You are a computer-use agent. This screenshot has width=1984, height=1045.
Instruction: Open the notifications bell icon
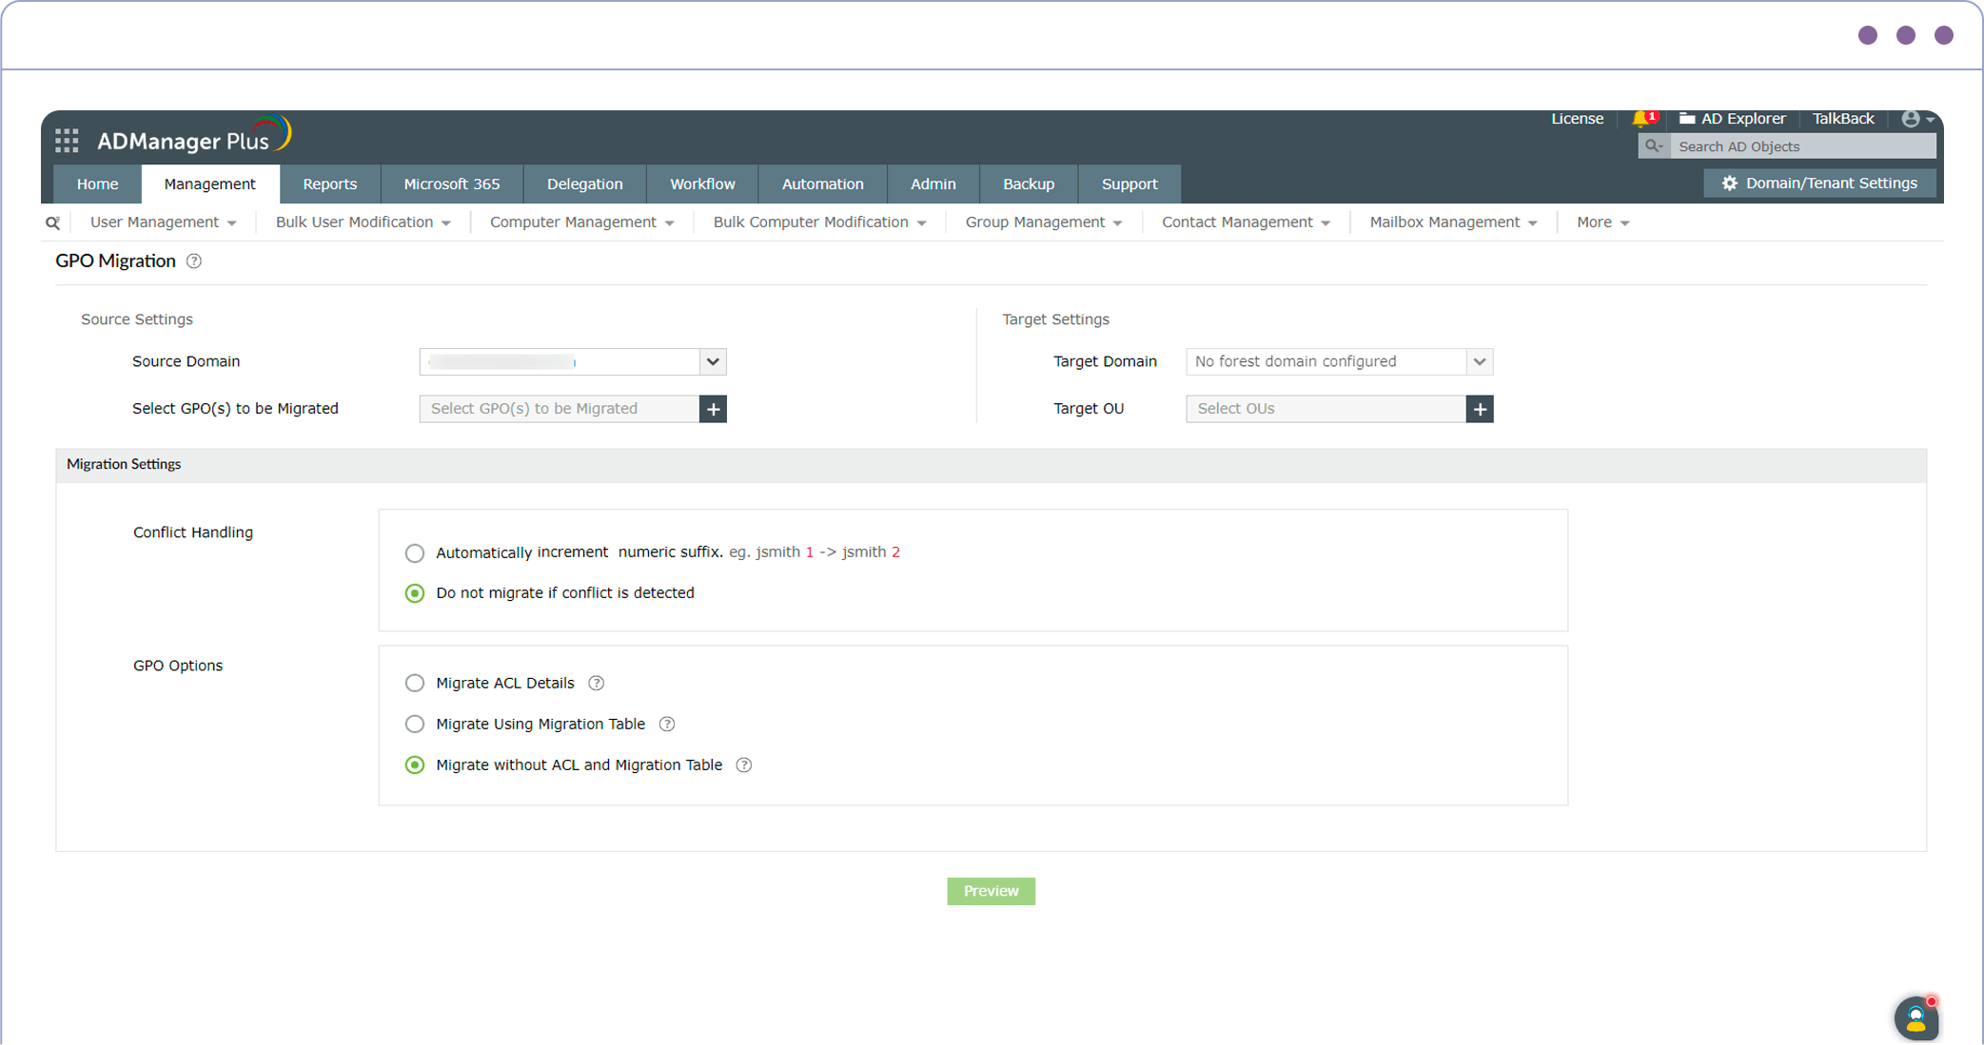[1643, 118]
